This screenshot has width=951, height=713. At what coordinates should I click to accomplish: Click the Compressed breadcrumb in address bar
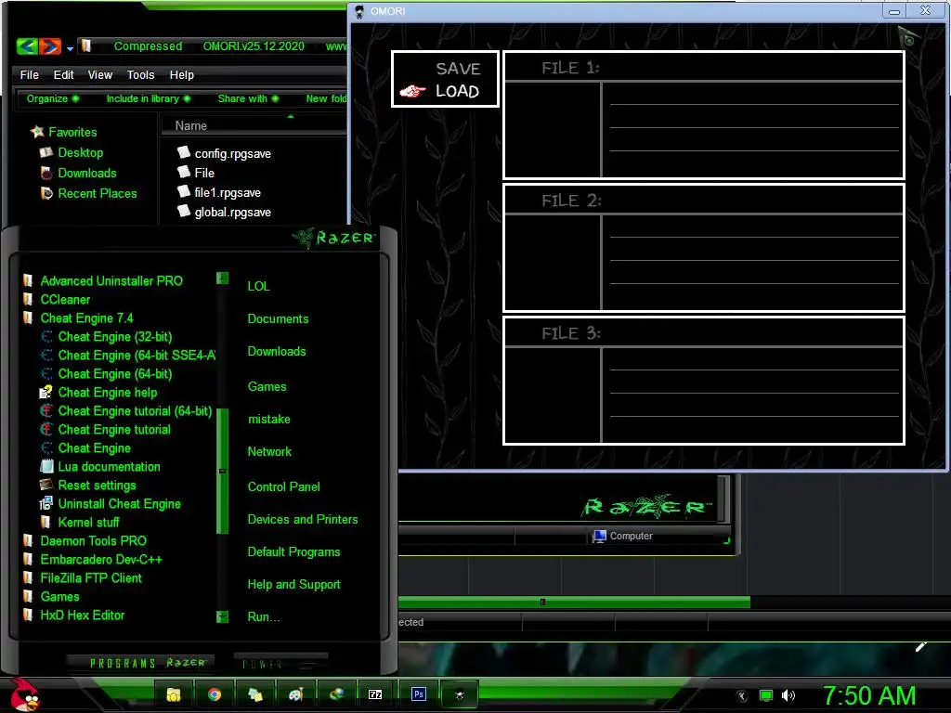(148, 46)
